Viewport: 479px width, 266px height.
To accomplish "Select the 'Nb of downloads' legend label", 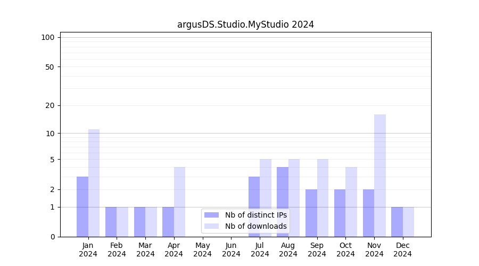I will tap(255, 226).
